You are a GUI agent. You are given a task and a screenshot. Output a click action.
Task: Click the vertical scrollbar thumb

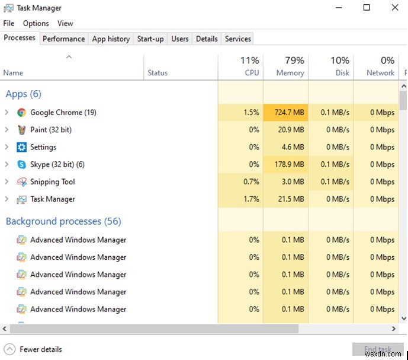coord(404,100)
